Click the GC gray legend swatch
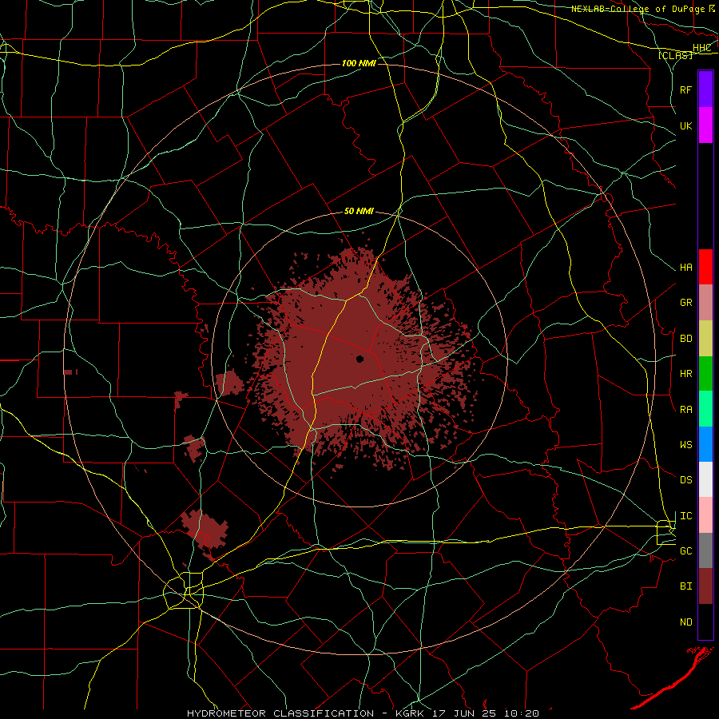This screenshot has width=719, height=719. click(x=705, y=550)
